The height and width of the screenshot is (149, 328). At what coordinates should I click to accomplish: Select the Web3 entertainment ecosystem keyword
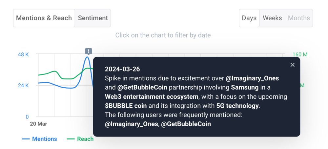coord(152,97)
